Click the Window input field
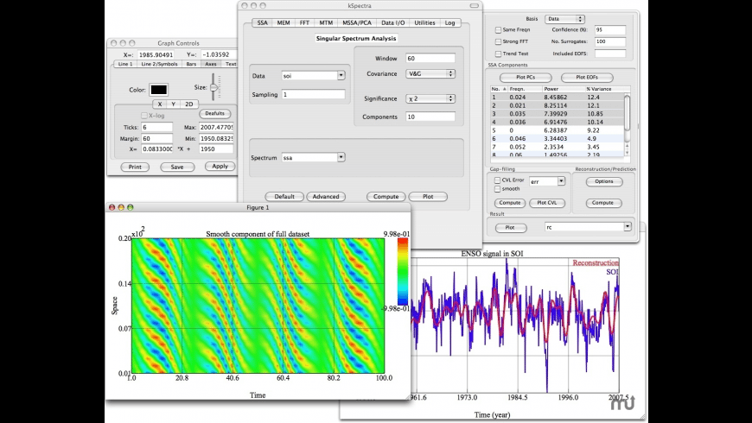The width and height of the screenshot is (752, 423). pyautogui.click(x=430, y=58)
